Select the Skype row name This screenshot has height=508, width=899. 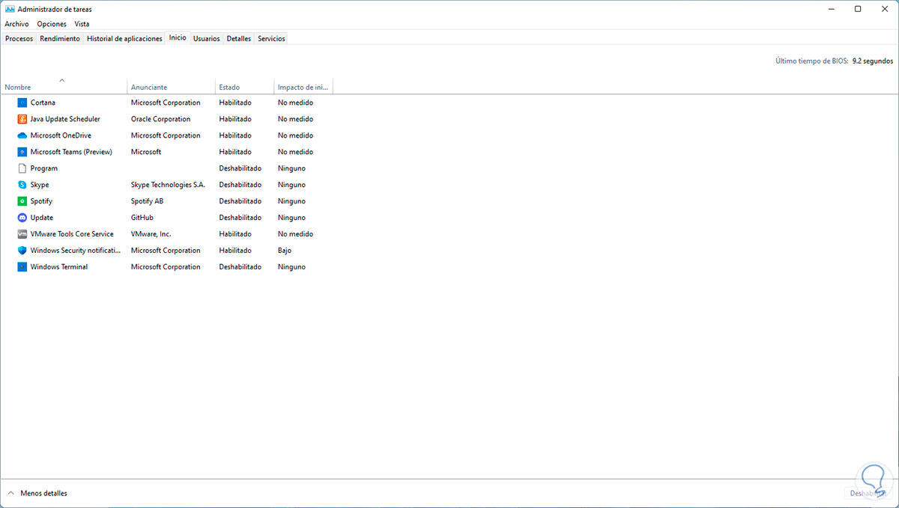40,185
